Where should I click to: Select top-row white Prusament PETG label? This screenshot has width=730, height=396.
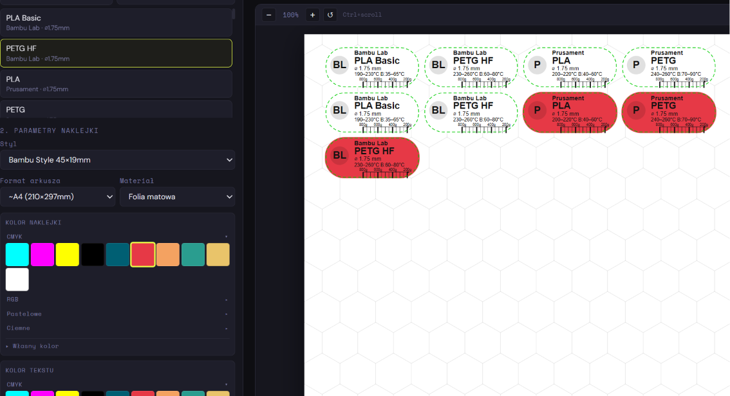click(x=669, y=67)
